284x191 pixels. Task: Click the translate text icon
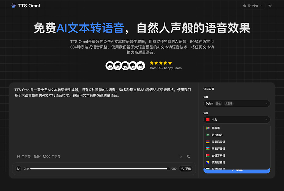point(188,156)
